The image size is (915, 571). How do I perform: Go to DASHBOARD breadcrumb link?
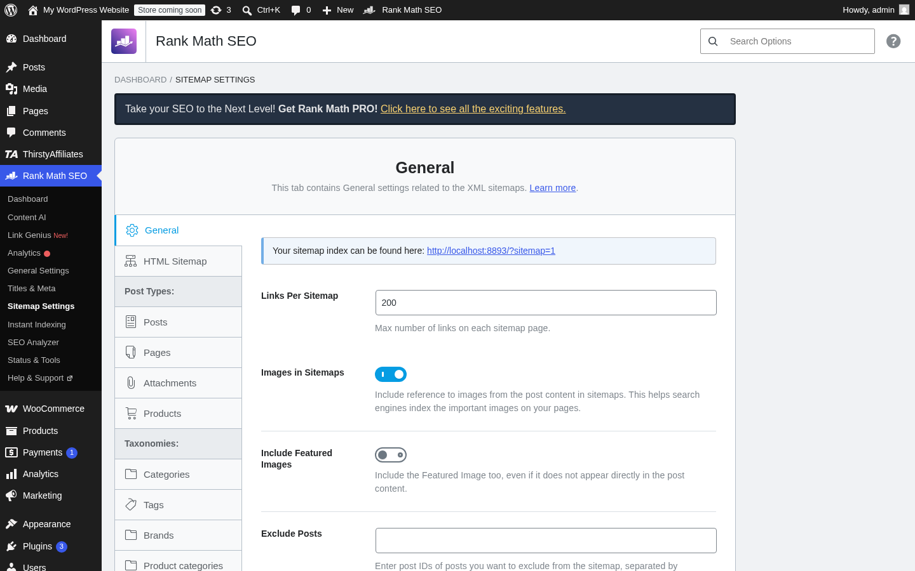(140, 80)
